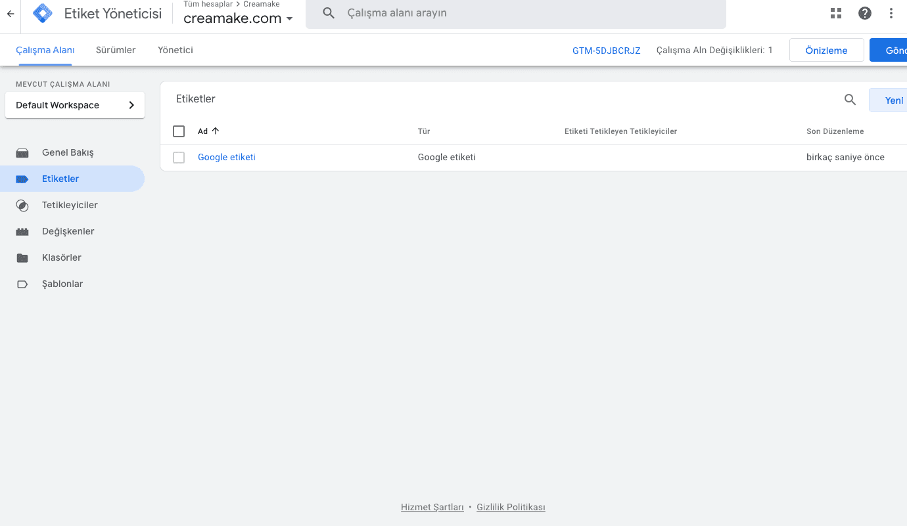Click the Ad column header

click(202, 131)
